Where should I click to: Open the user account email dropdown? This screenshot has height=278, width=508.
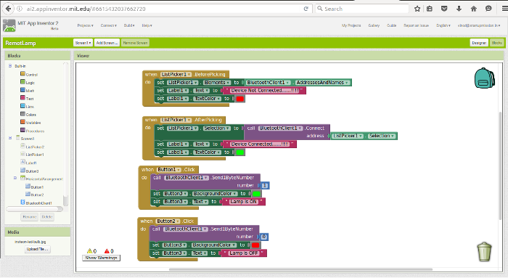[x=479, y=25]
